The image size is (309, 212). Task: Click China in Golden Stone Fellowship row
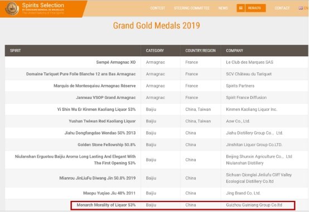point(191,145)
